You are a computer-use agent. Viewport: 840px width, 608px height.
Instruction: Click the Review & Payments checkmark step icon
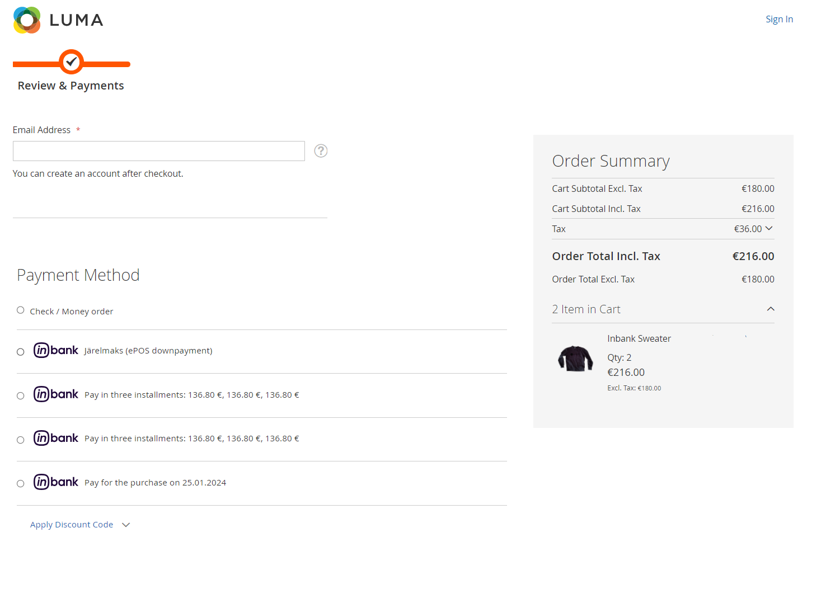coord(71,62)
